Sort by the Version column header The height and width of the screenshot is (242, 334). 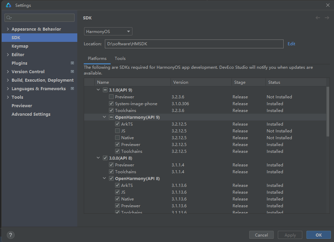[x=201, y=82]
